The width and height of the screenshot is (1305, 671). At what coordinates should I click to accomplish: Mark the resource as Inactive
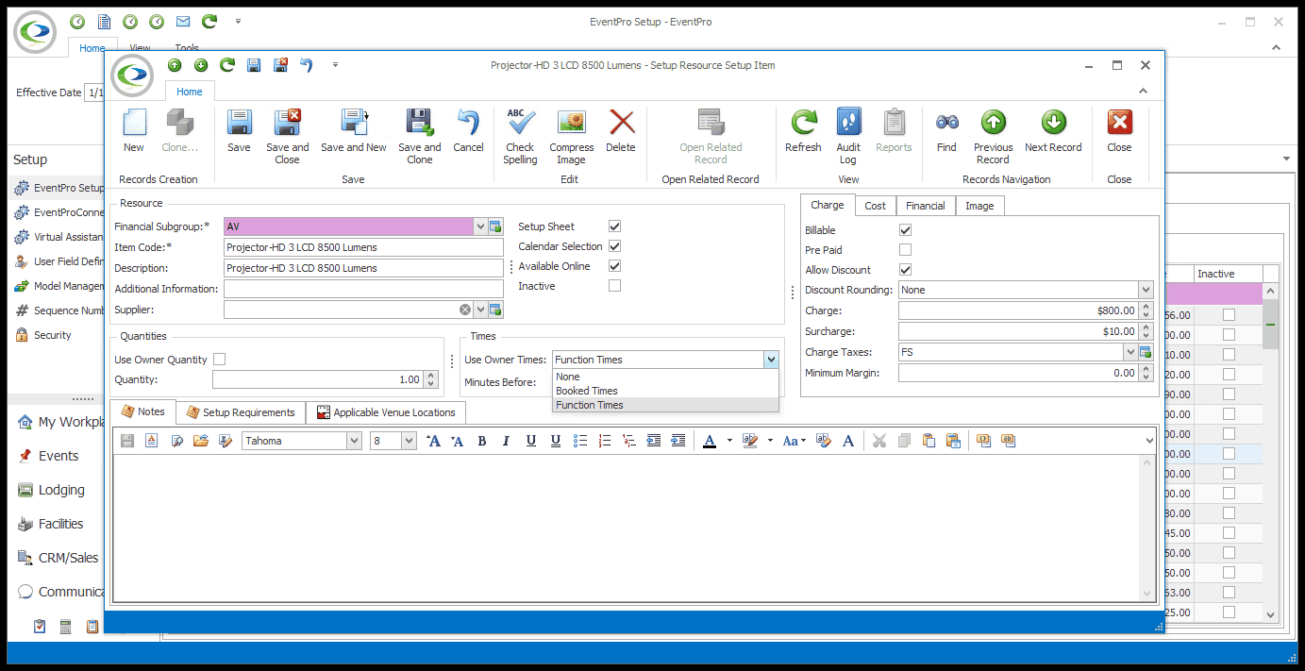pos(614,286)
